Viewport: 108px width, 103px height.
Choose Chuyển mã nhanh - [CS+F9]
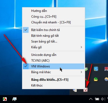[53, 22]
